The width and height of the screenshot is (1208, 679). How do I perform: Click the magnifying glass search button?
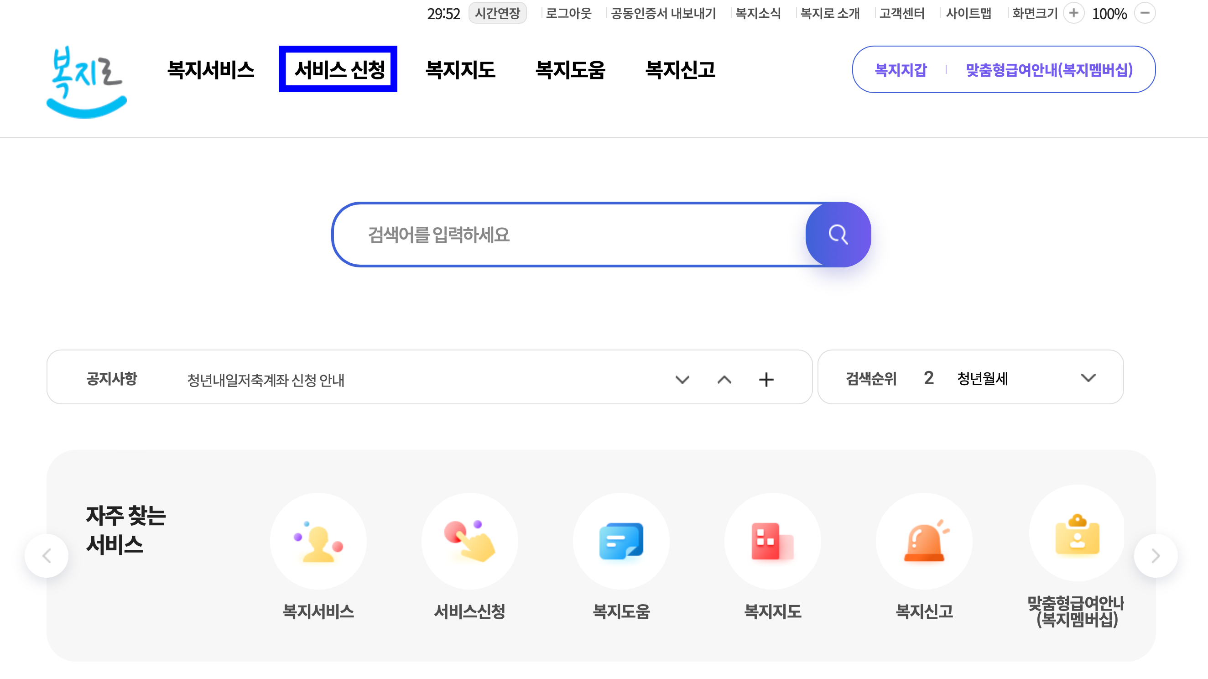[838, 235]
